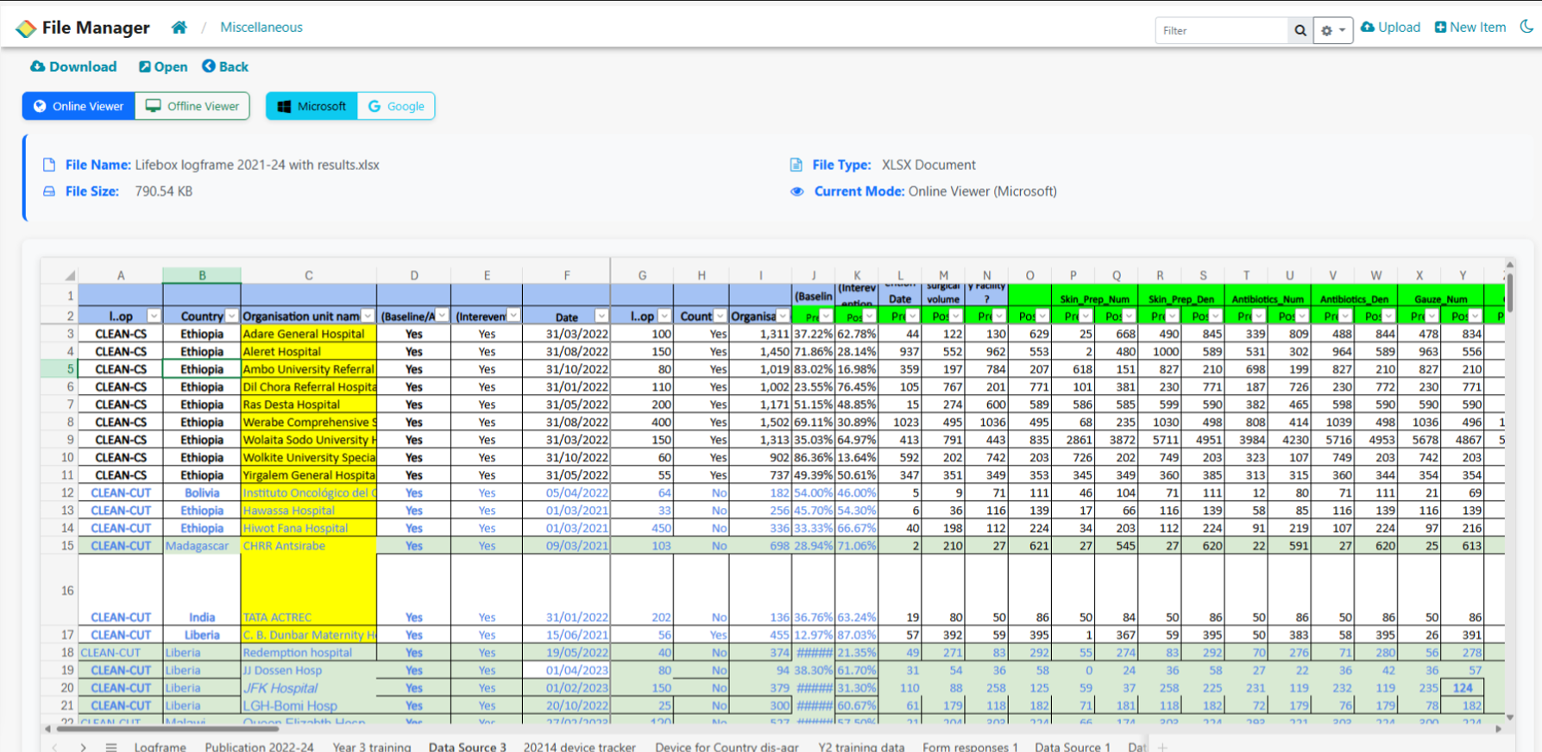Switch to Online Viewer mode

tap(79, 106)
